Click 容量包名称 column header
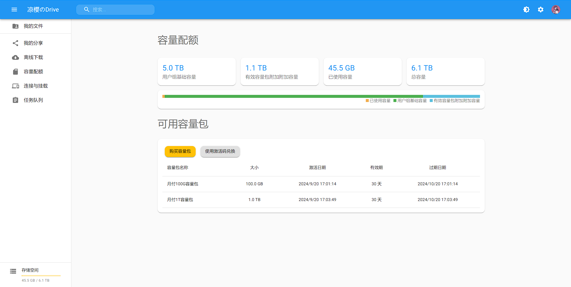The height and width of the screenshot is (287, 571). tap(178, 168)
